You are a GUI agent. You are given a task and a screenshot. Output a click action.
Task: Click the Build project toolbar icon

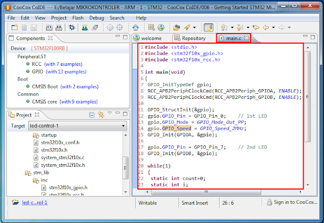click(49, 27)
